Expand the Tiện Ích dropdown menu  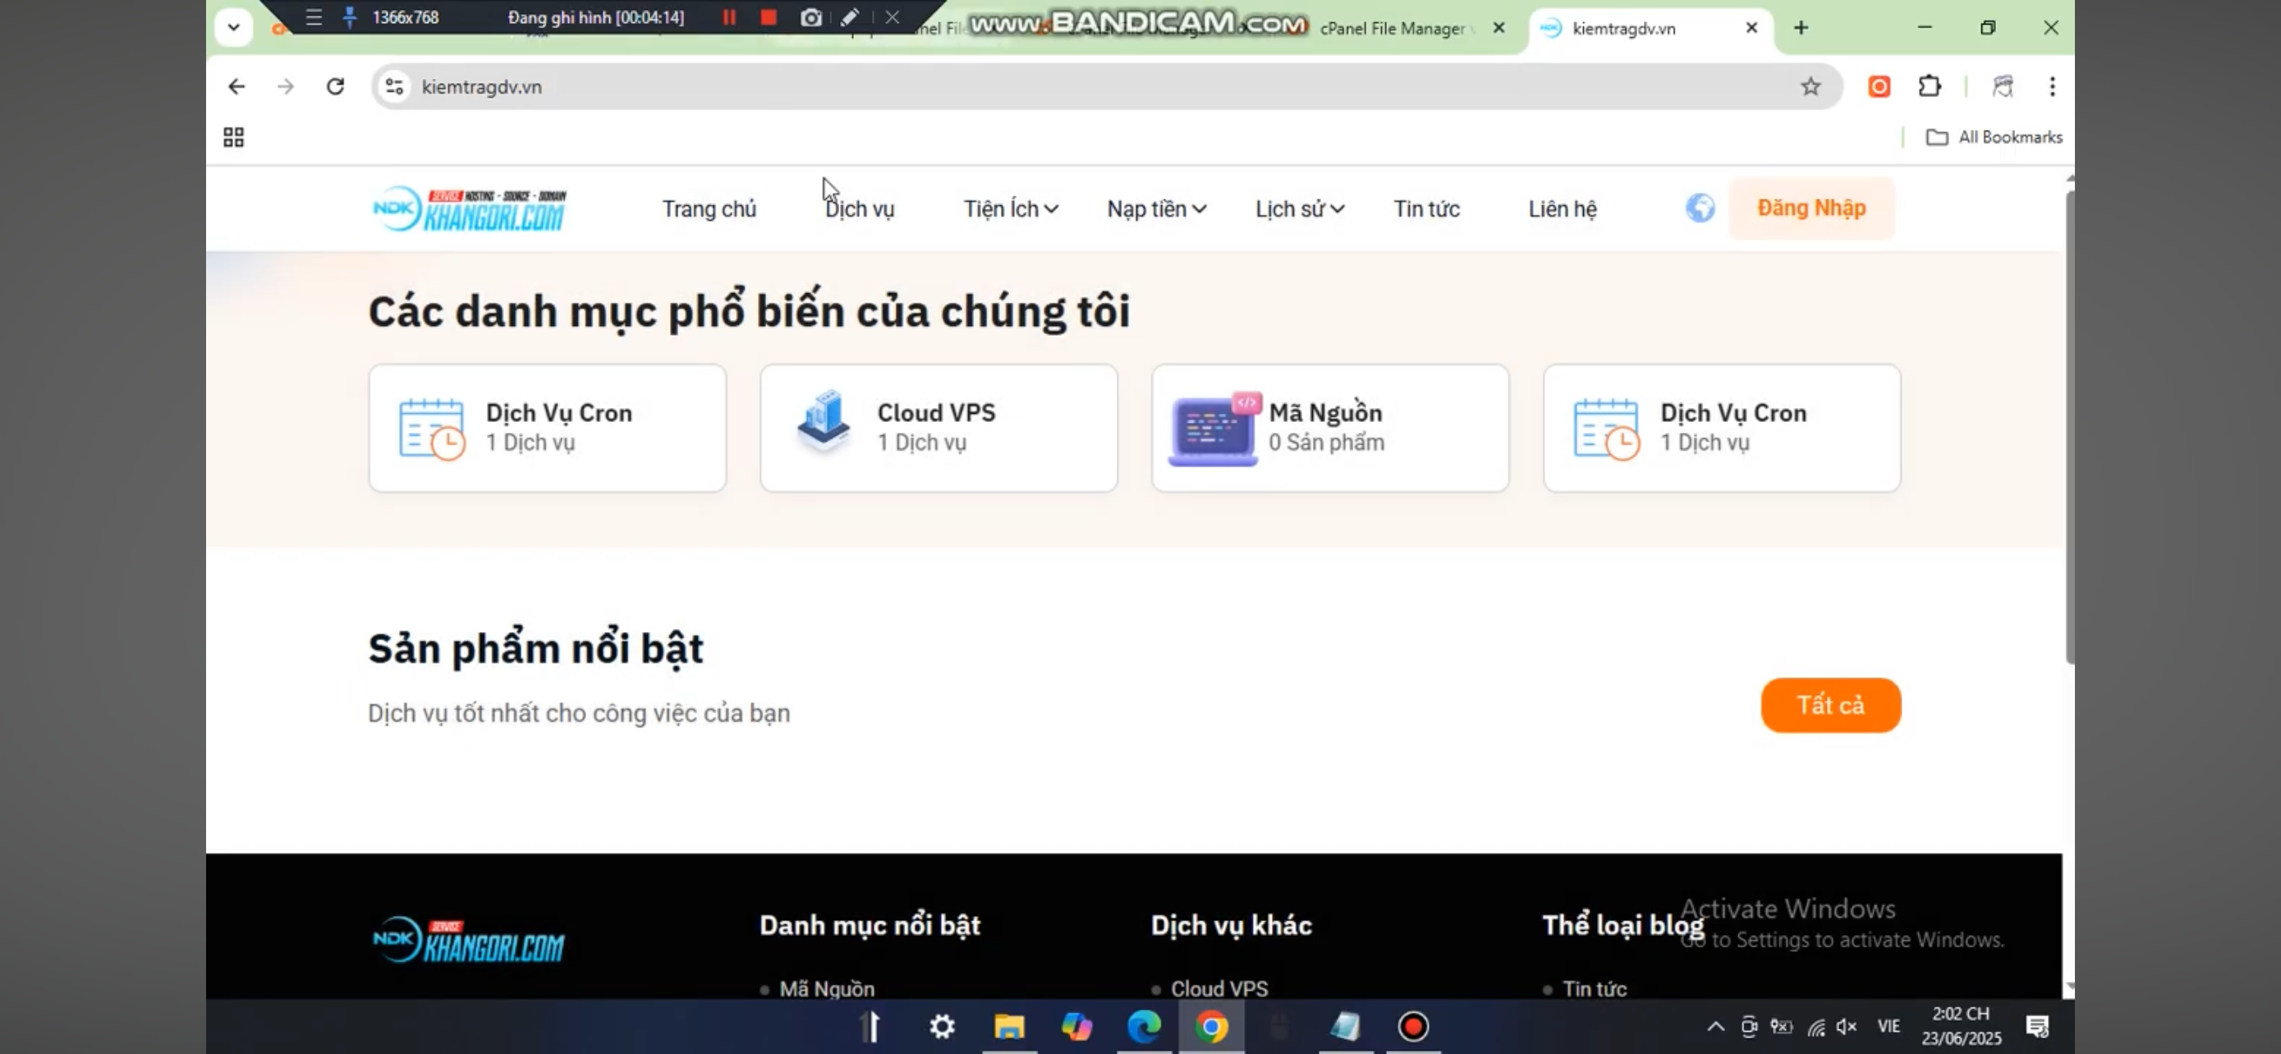pyautogui.click(x=1010, y=209)
